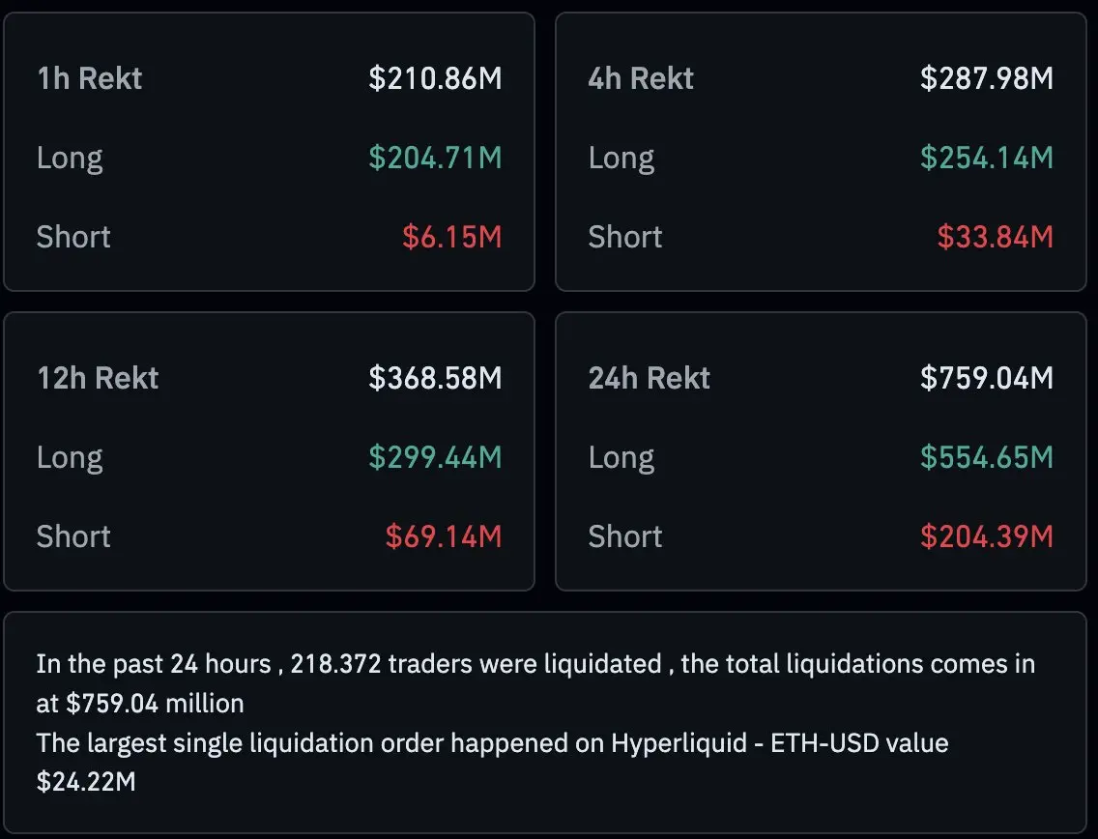The width and height of the screenshot is (1098, 839).
Task: Select the 12h Rekt total $368.58M
Action: [435, 378]
